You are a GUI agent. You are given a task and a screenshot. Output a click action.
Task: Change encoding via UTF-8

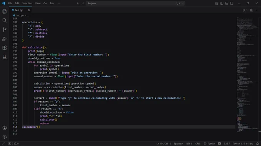tap(189, 144)
